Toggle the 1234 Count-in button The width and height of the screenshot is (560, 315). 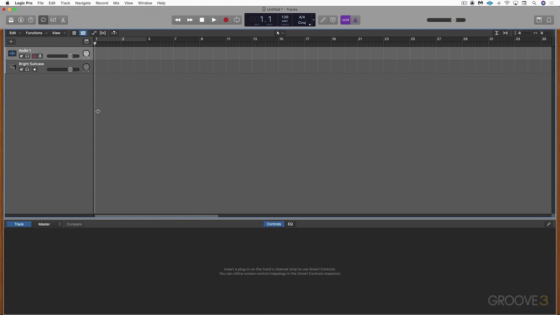[346, 20]
